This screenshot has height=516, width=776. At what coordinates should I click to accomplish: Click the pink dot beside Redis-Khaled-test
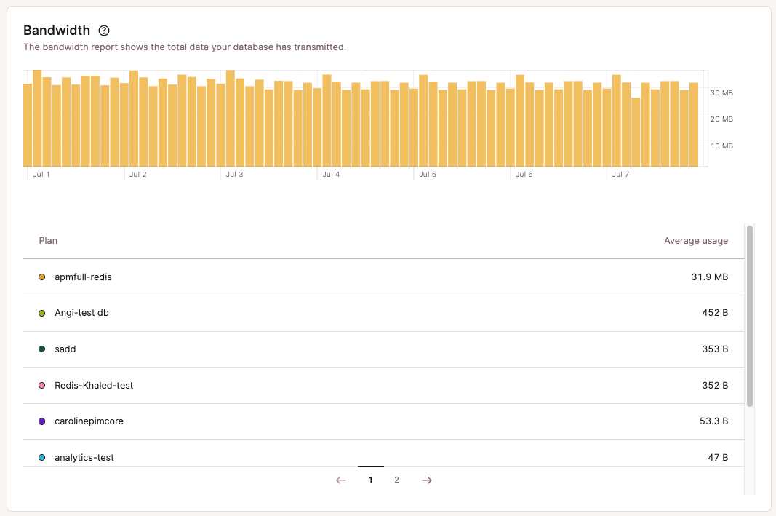coord(41,385)
